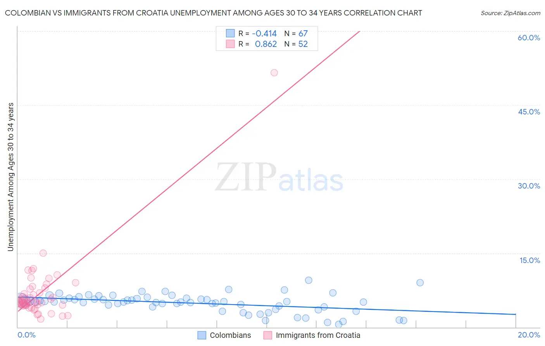Click the 0.862 correlation value

(266, 44)
